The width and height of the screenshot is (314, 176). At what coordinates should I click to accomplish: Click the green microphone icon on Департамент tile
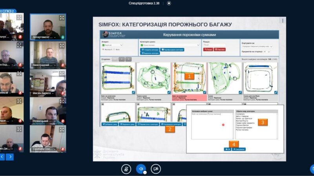click(63, 37)
